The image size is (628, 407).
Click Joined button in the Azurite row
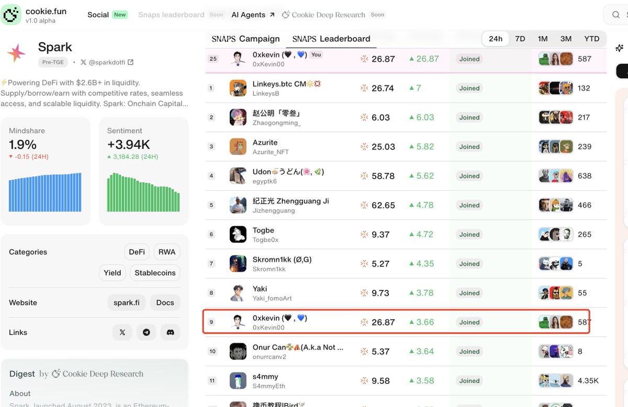click(x=469, y=147)
